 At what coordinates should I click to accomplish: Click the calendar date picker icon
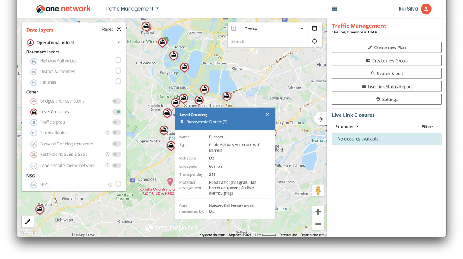(x=314, y=29)
